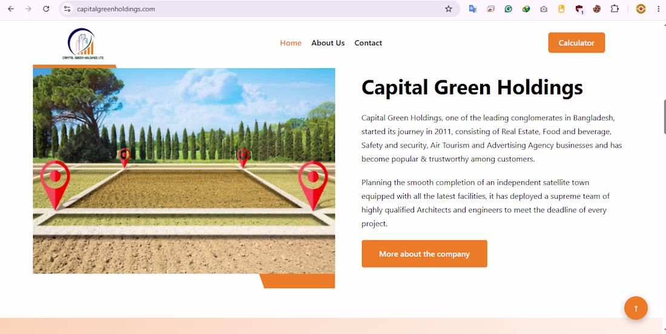
Task: Open the dark red shield extension
Action: [x=579, y=9]
